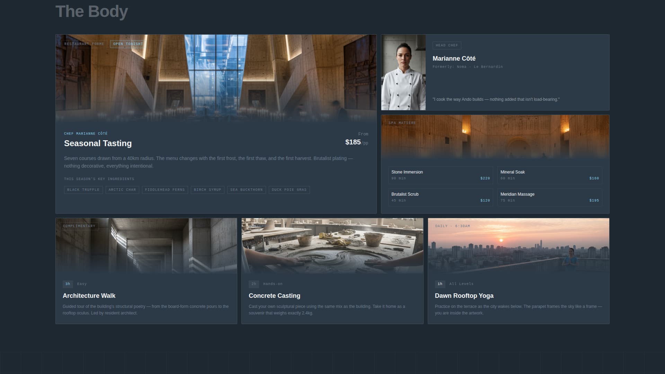Click the 3h duration chip on Architecture Walk
This screenshot has width=665, height=374.
point(67,284)
